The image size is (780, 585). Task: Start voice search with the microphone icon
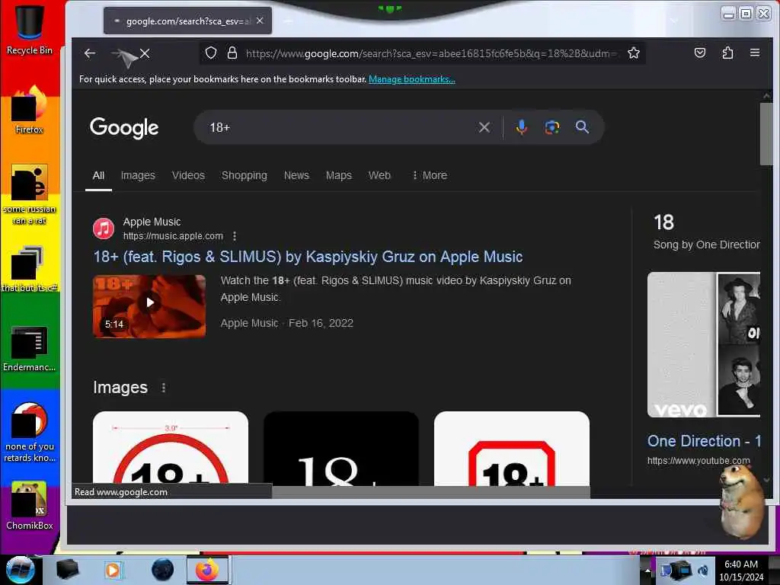521,127
